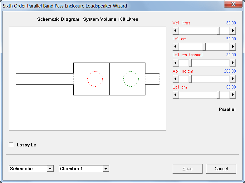Click the 50.00 value for Lc1
The image size is (245, 183).
231,39
